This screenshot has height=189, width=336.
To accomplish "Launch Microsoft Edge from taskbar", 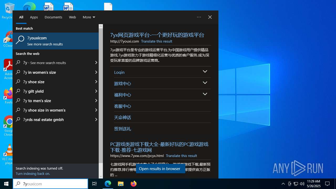I will (108, 184).
